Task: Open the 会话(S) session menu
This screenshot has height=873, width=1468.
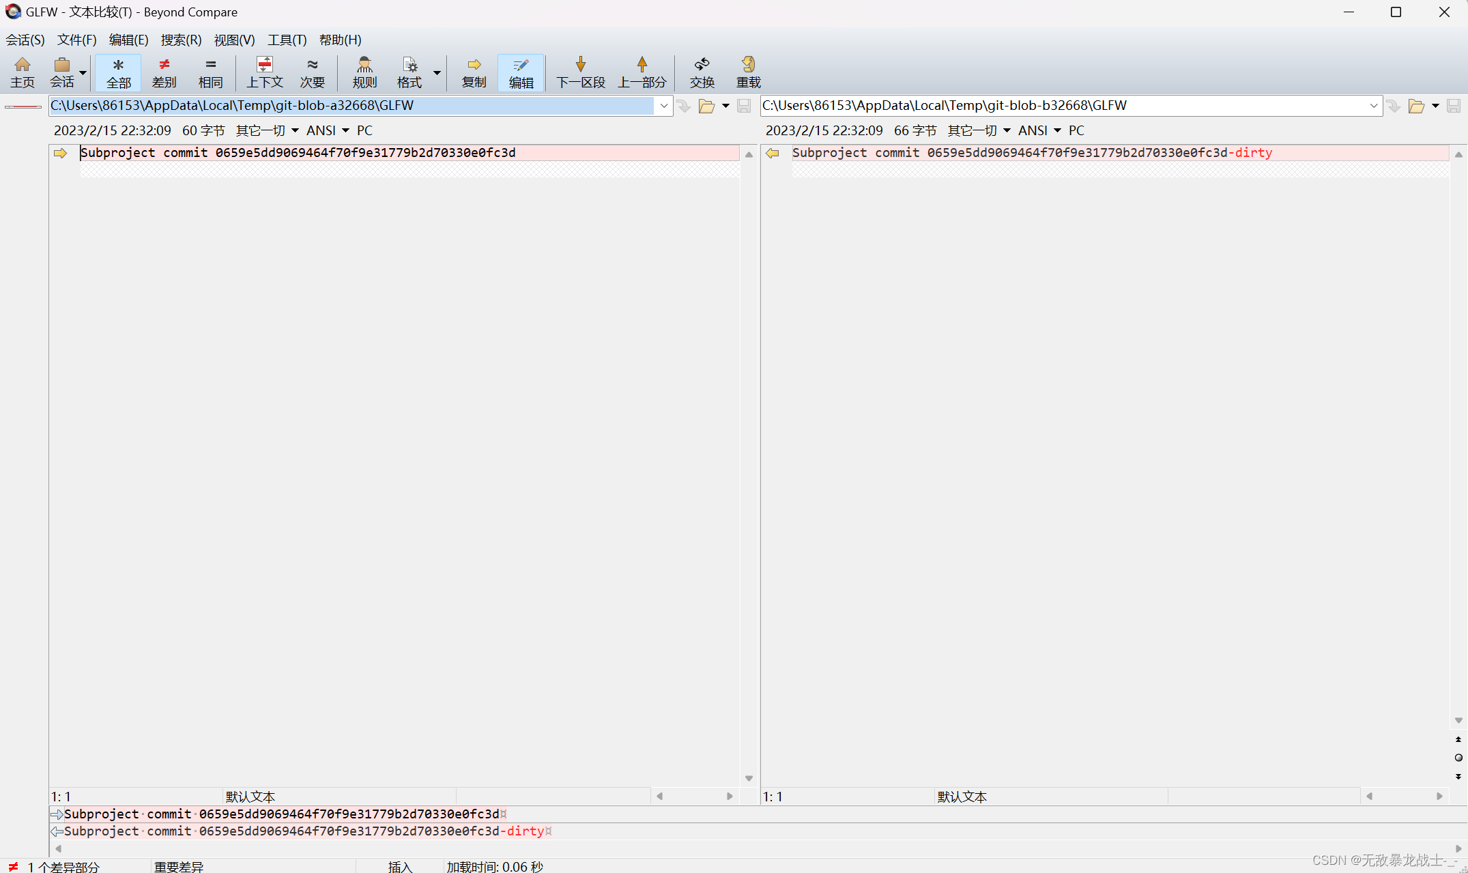Action: (25, 40)
